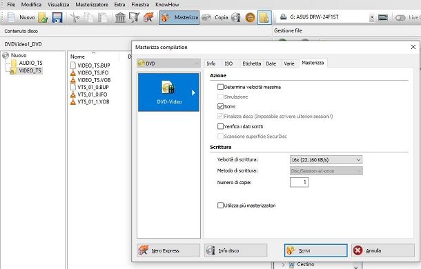Expand the ASUS DRW-24F1ST recorder dropdown
Image resolution: width=421 pixels, height=269 pixels.
pos(371,17)
